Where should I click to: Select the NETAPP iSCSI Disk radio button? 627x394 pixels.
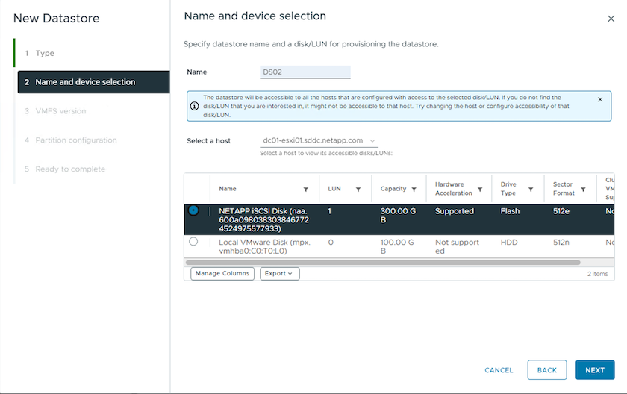click(x=194, y=211)
